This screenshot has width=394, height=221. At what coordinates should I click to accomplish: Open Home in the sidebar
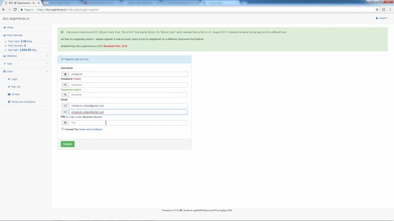[8, 27]
